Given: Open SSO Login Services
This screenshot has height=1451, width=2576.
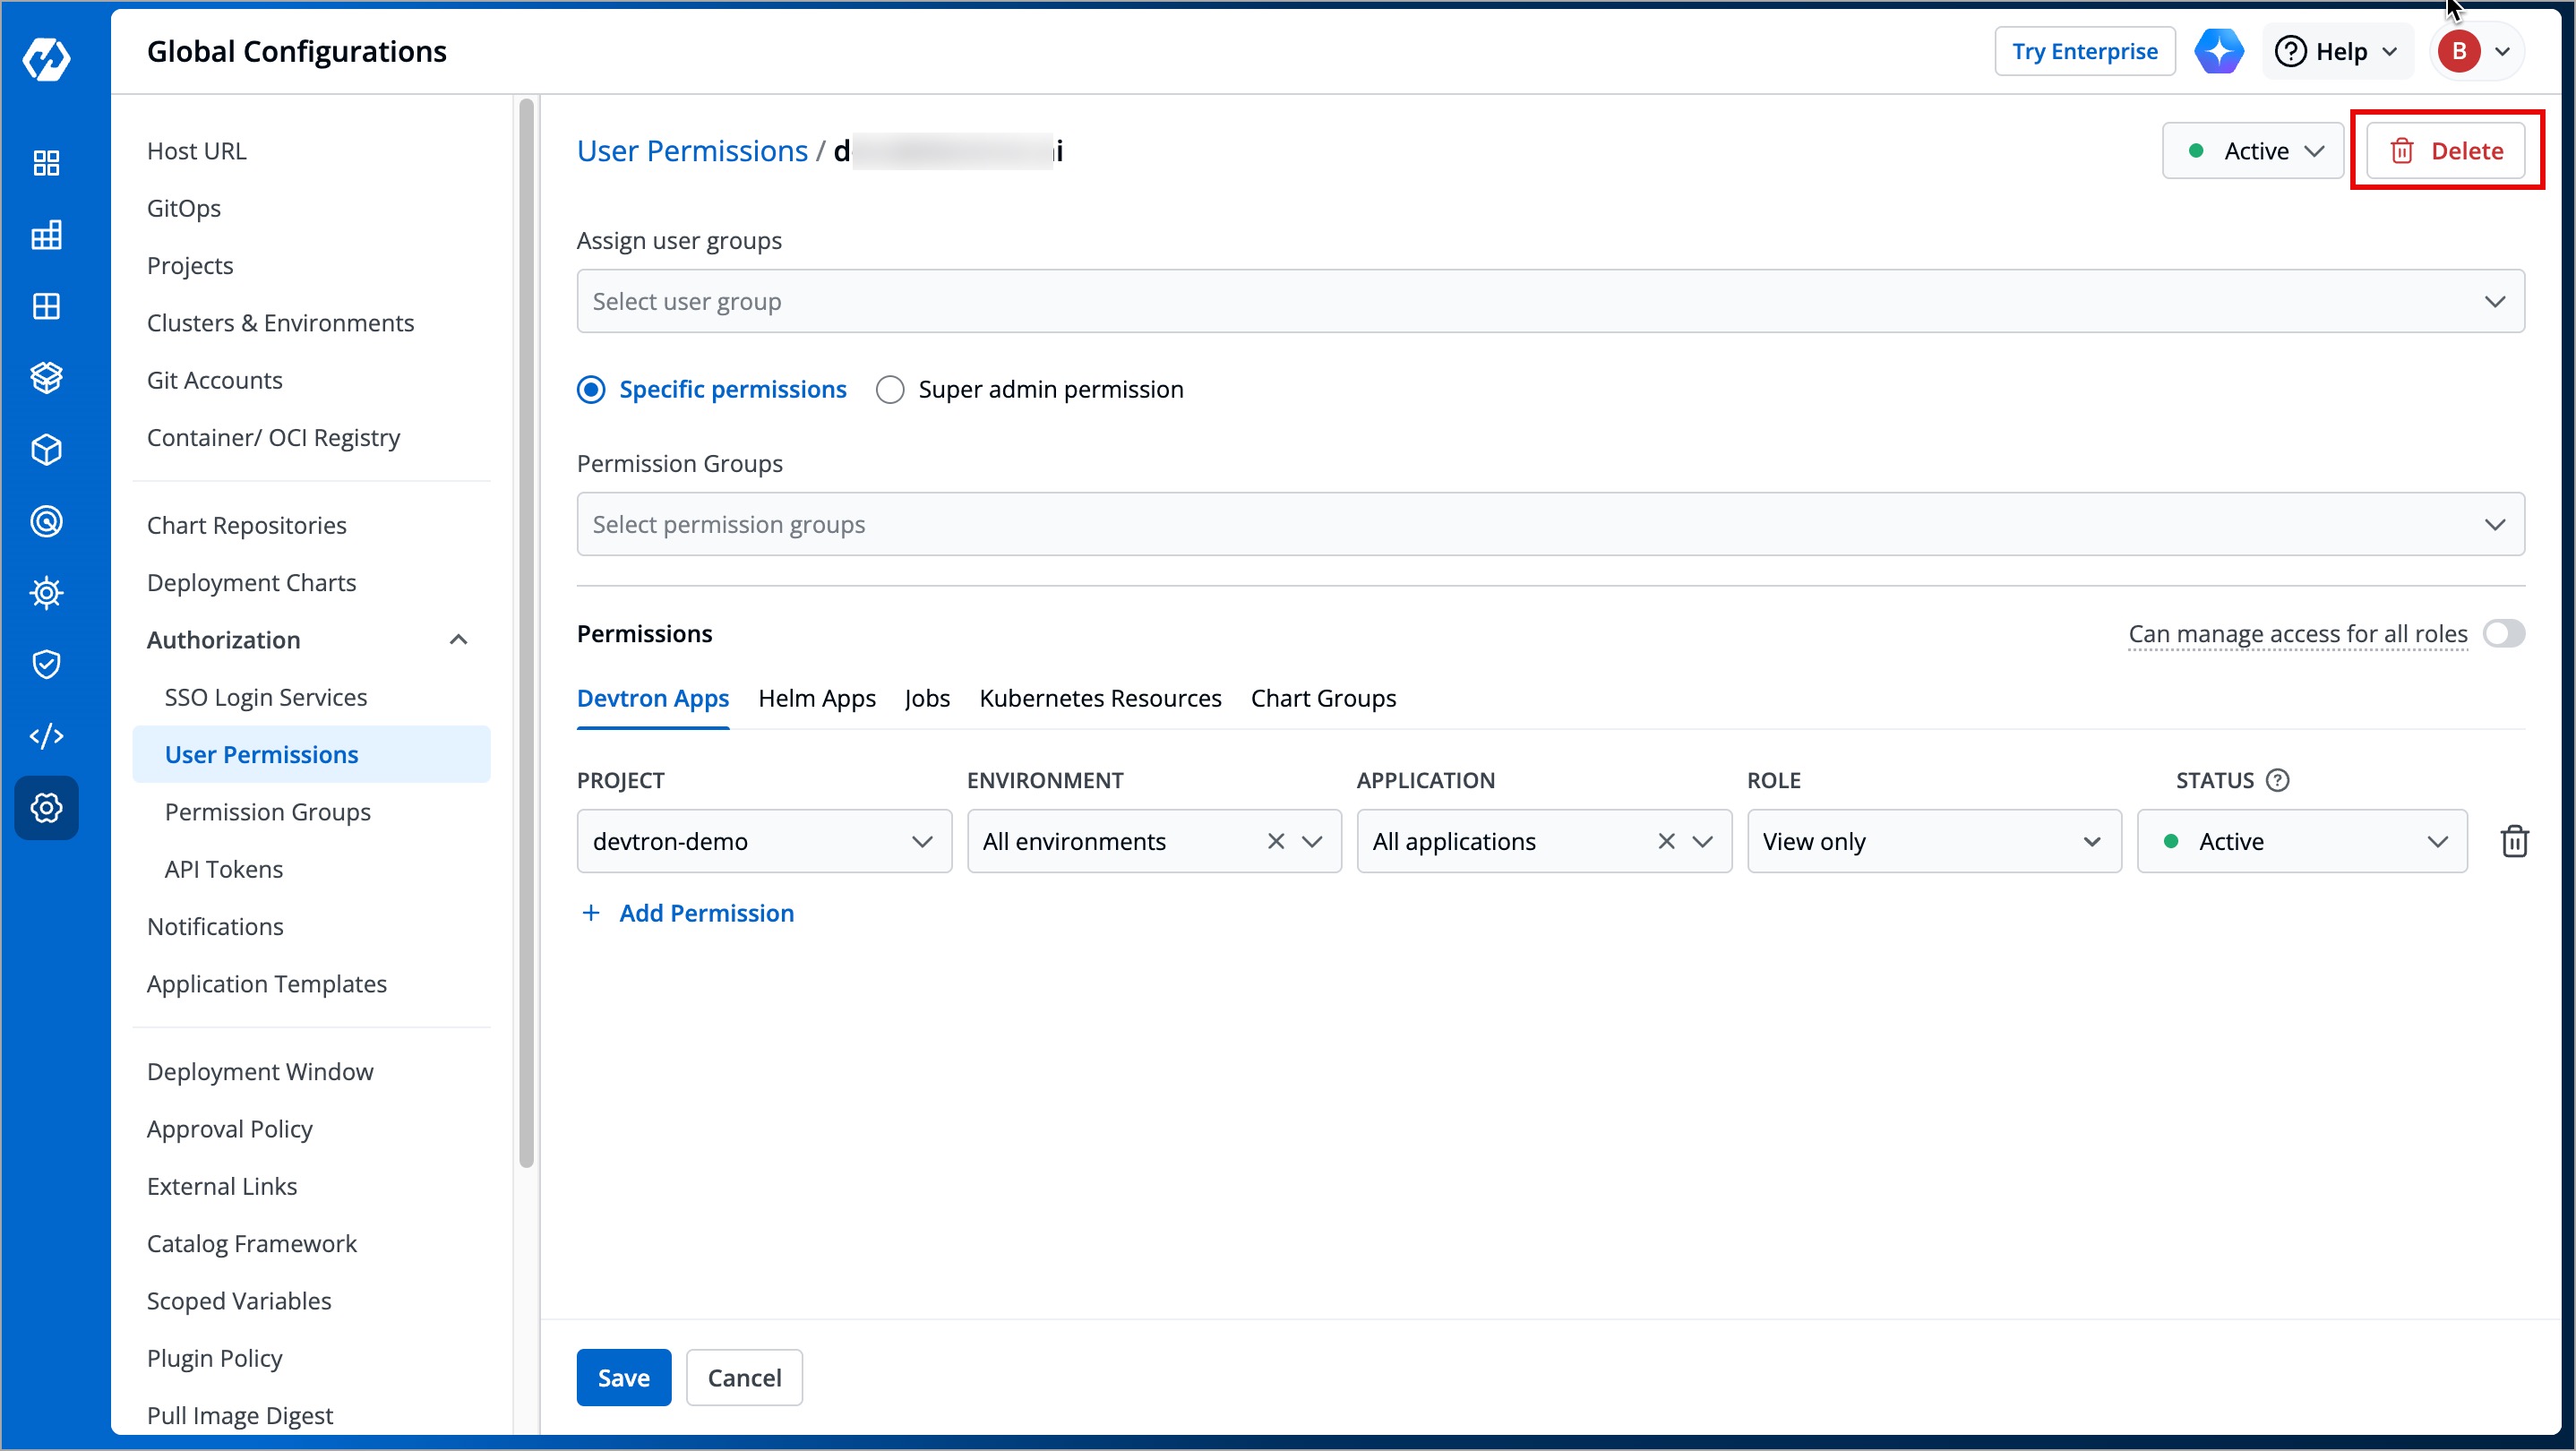Looking at the screenshot, I should click(x=265, y=697).
